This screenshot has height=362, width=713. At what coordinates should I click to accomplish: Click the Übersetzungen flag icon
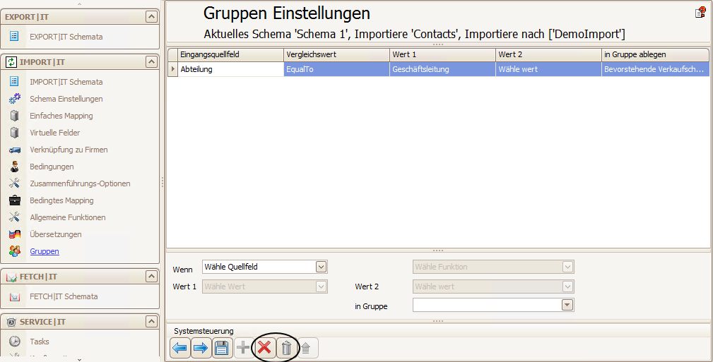(15, 234)
